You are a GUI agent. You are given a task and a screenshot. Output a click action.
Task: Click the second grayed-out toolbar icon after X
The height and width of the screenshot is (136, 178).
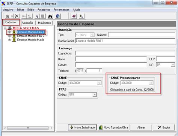click(x=30, y=16)
